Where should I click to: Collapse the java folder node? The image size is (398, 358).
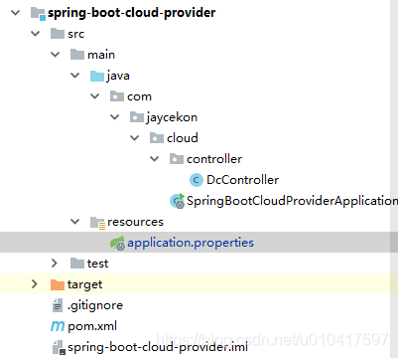[75, 76]
